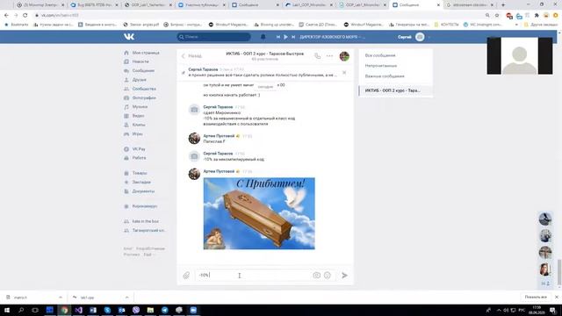Click the message input field

click(x=253, y=275)
